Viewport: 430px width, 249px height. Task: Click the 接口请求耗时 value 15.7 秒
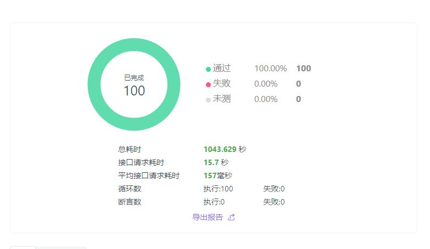[x=216, y=162]
